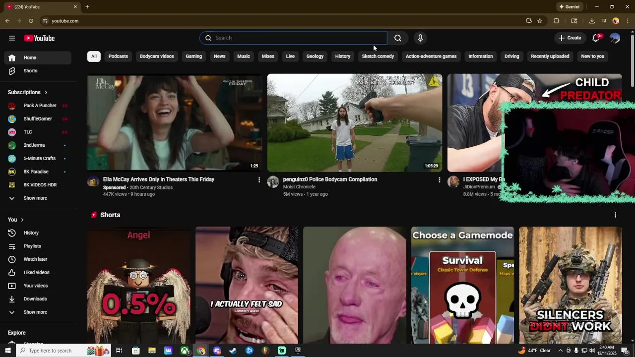635x357 pixels.
Task: Open ShuffleGamer subscription
Action: pyautogui.click(x=38, y=119)
